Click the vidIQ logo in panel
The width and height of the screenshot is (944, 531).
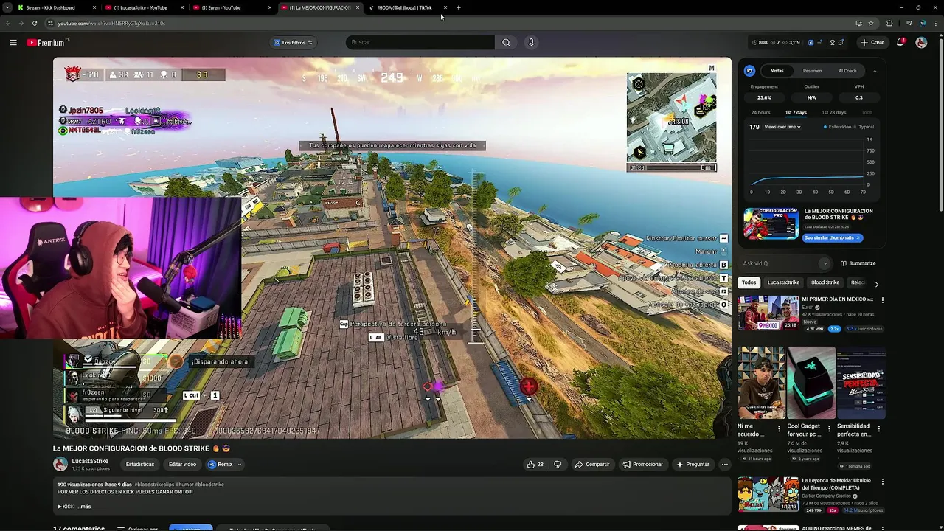click(x=750, y=71)
